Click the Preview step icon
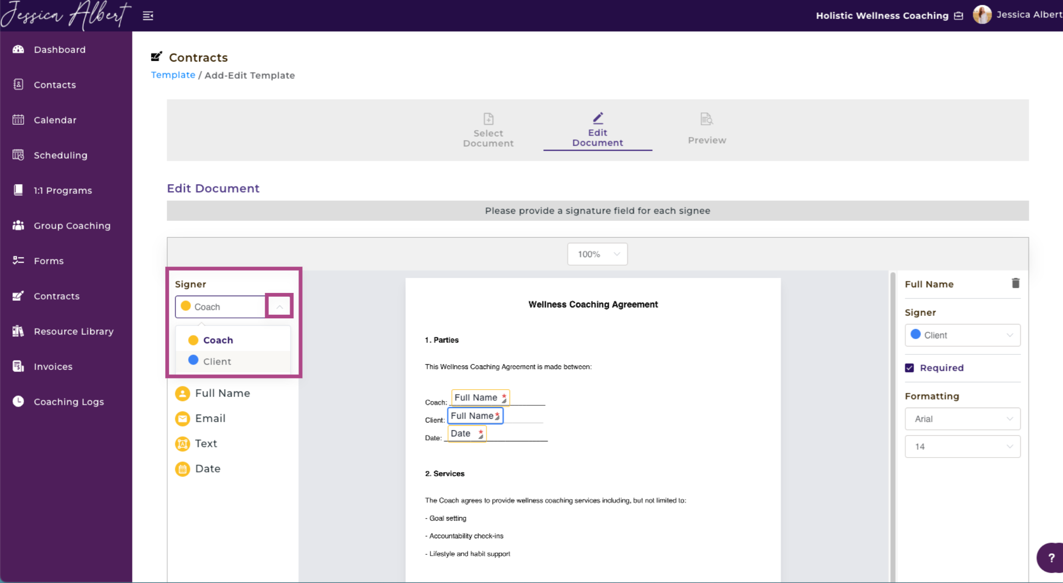1063x583 pixels. (706, 119)
